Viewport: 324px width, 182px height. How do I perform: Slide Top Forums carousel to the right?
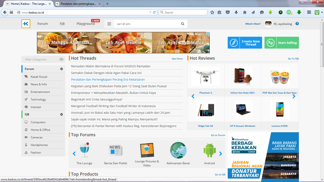220,153
